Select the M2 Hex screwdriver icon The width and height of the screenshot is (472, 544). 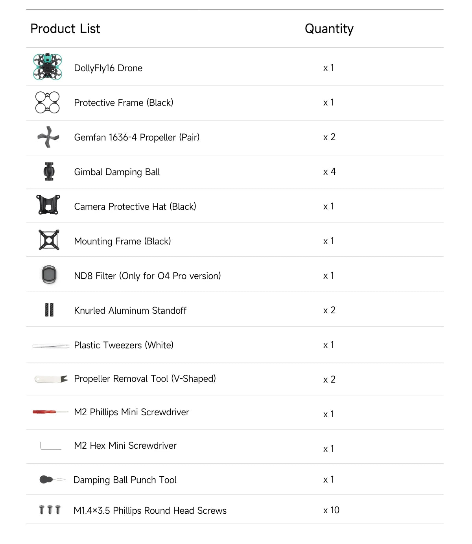pyautogui.click(x=51, y=446)
